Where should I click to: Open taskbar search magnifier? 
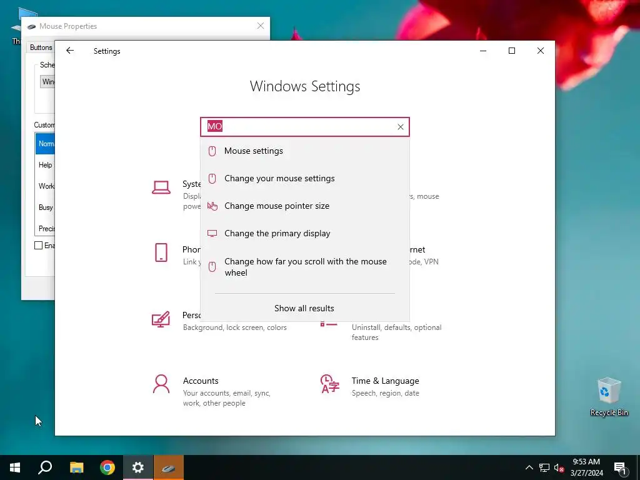[x=45, y=467]
